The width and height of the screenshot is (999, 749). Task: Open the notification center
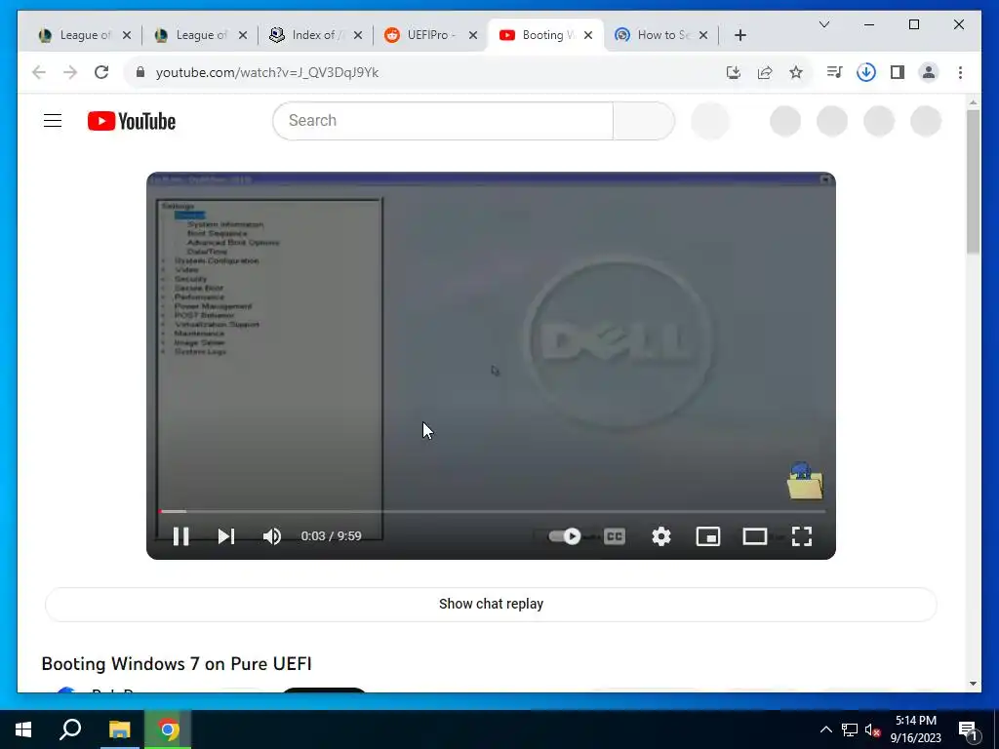coord(969,729)
